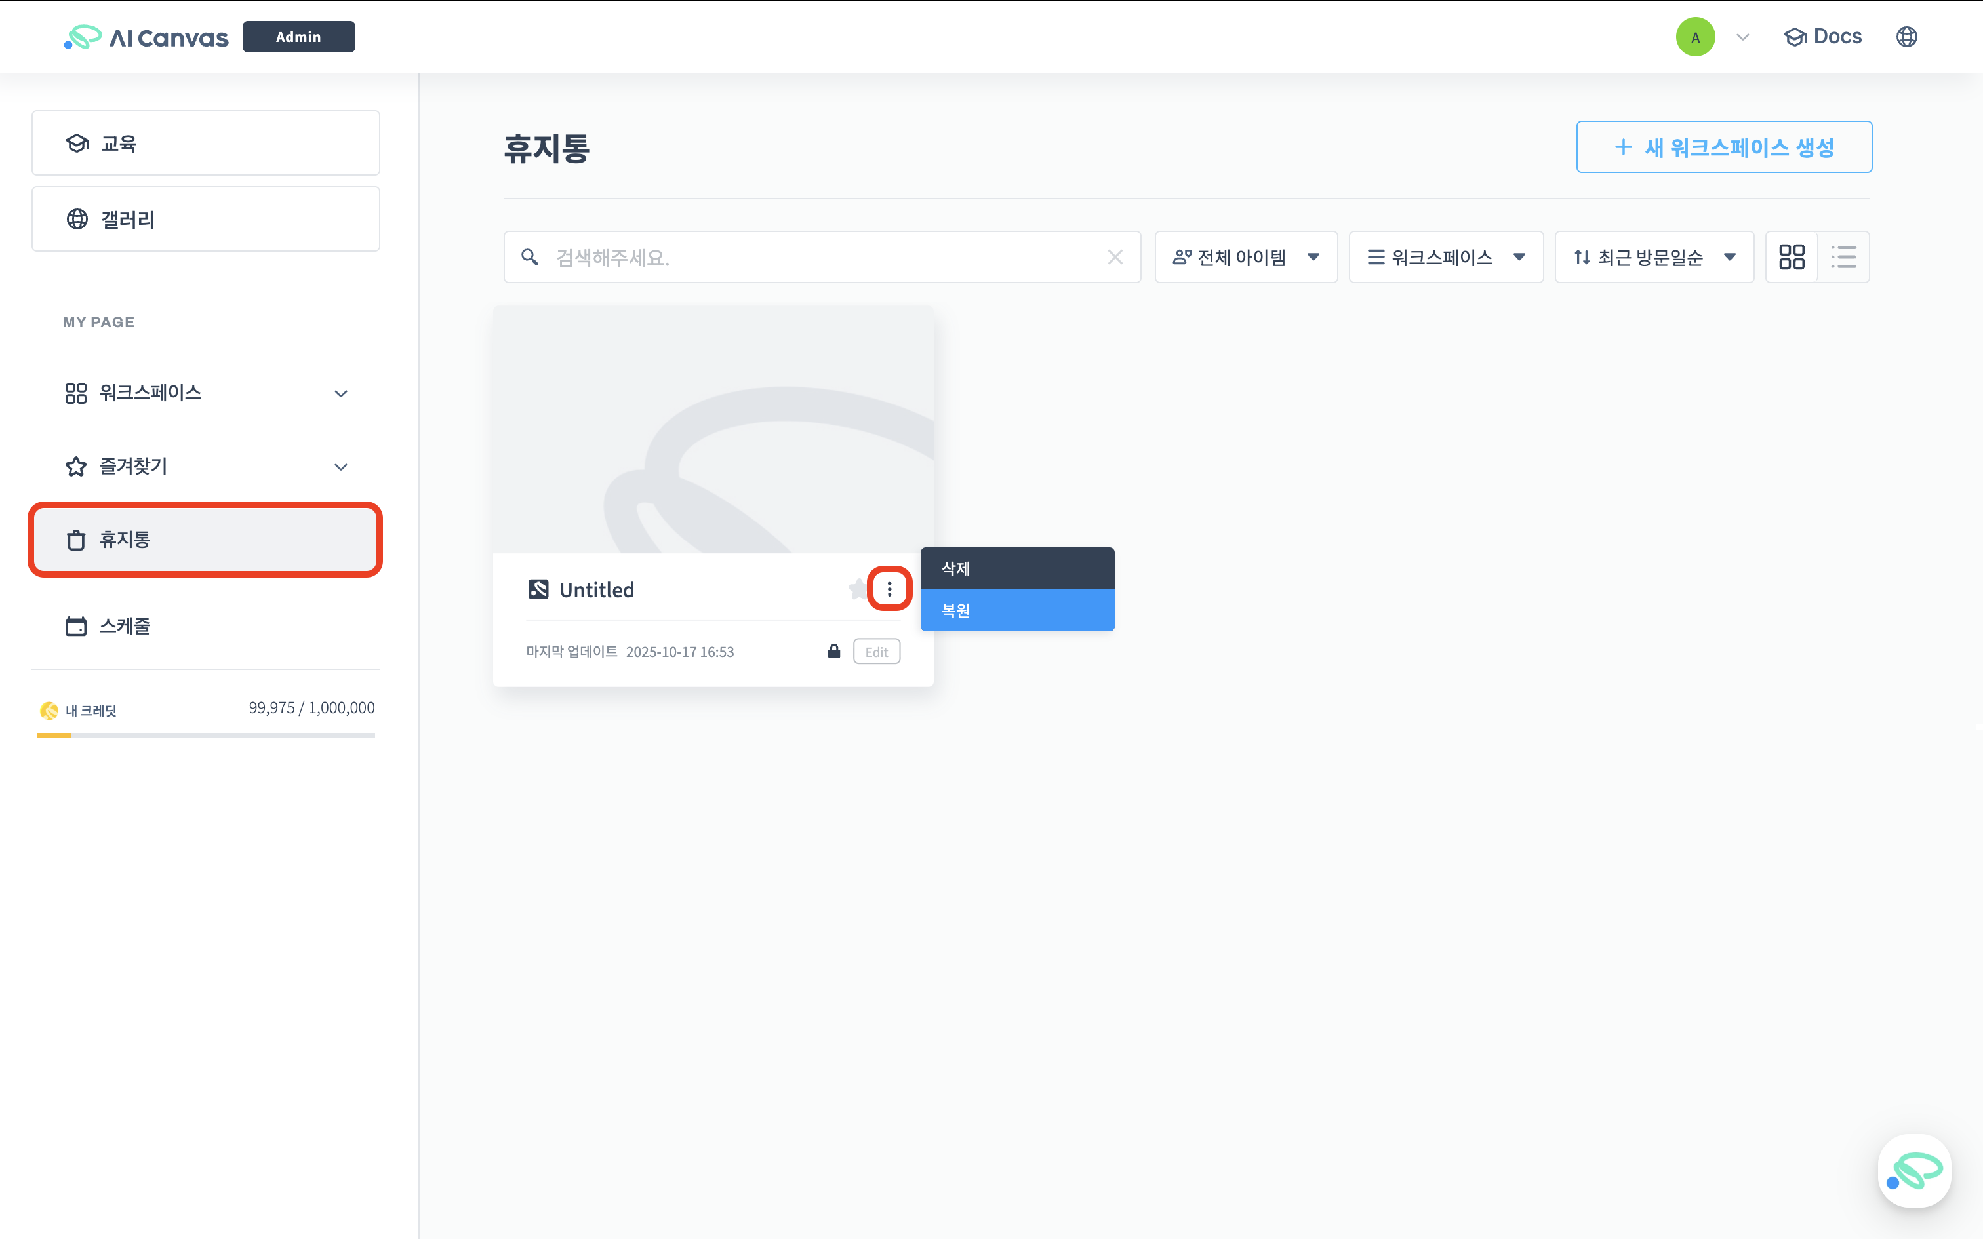The image size is (1983, 1239).
Task: Click the lock icon on the Untitled workspace
Action: pyautogui.click(x=834, y=650)
